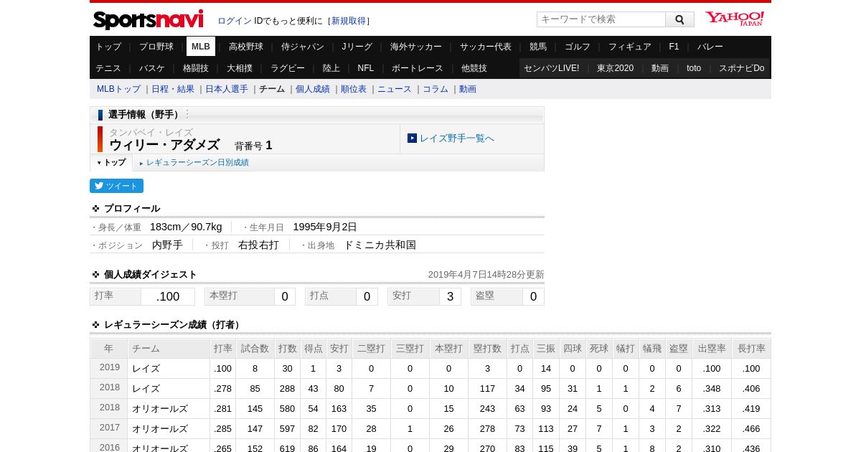Viewport: 861px width, 452px height.
Task: Select ゴルフ in navigation
Action: (x=578, y=47)
